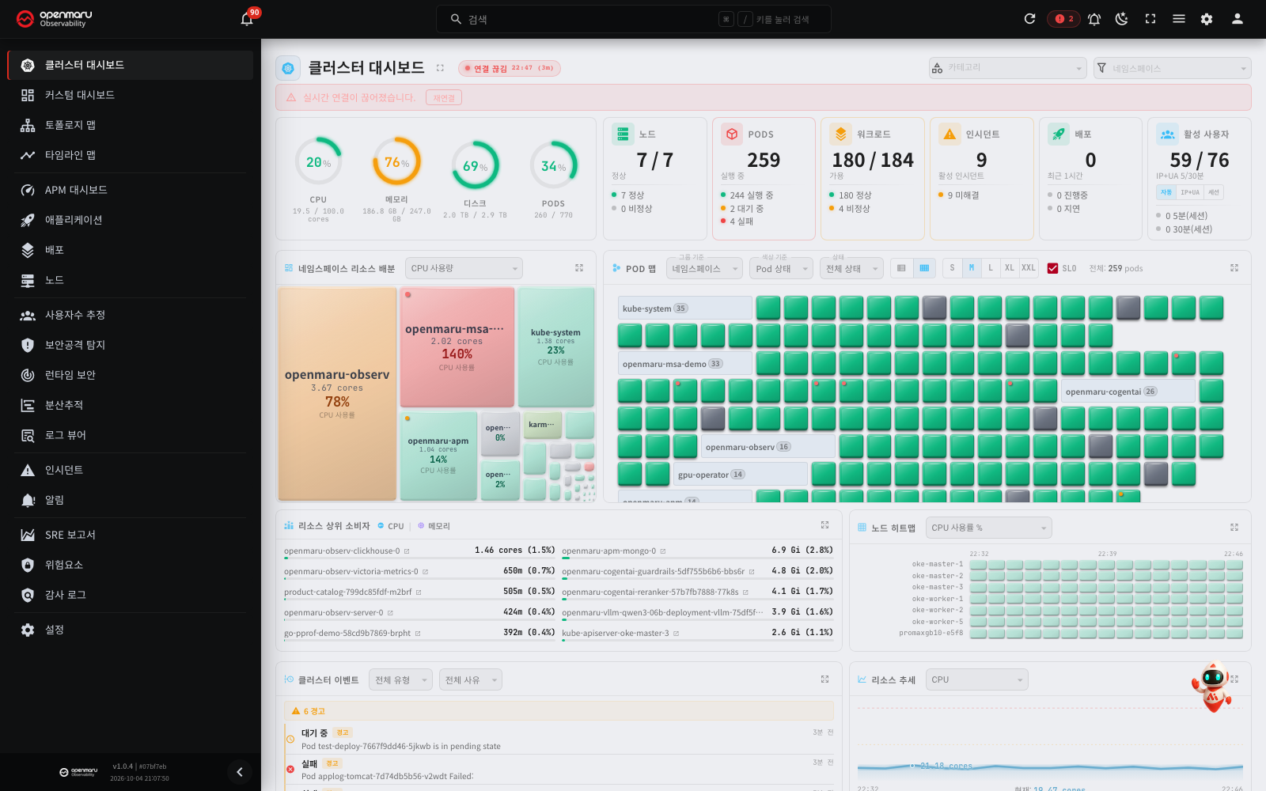Expand the top resource consumers panel
Image resolution: width=1266 pixels, height=791 pixels.
(824, 525)
